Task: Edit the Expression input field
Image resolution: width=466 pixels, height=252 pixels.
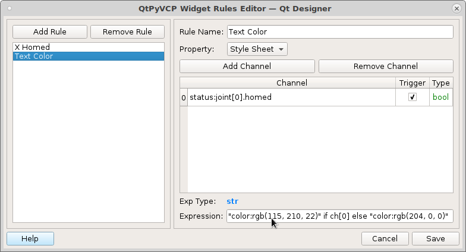Action: click(340, 216)
